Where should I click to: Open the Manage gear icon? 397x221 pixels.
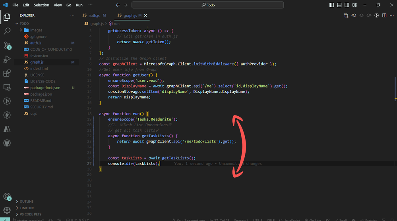tap(7, 210)
